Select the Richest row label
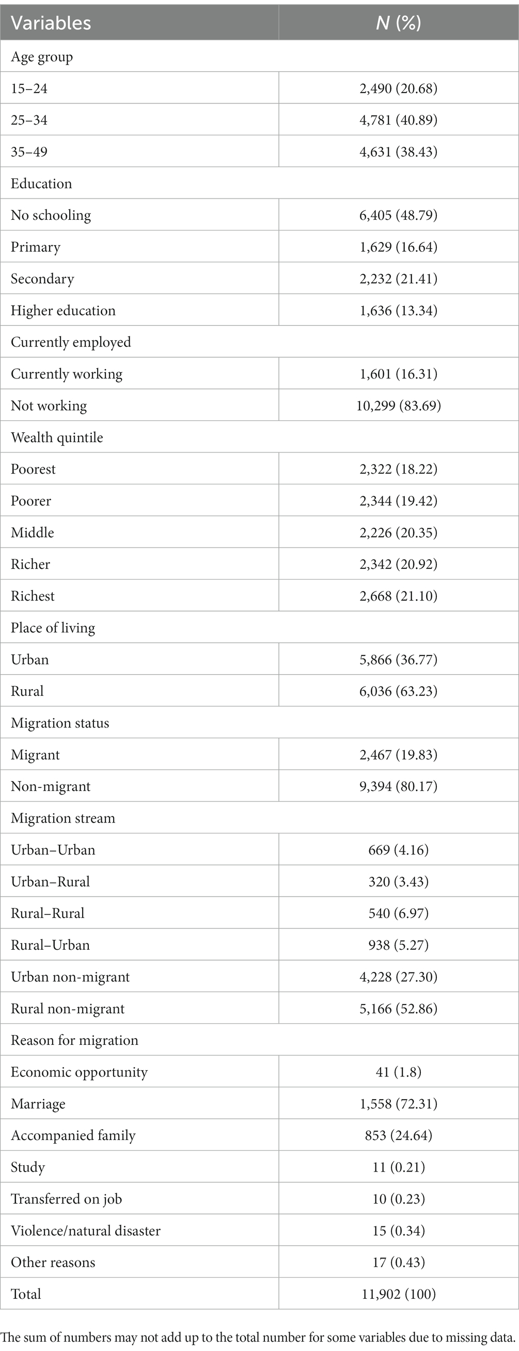This screenshot has width=519, height=1351. click(x=33, y=596)
